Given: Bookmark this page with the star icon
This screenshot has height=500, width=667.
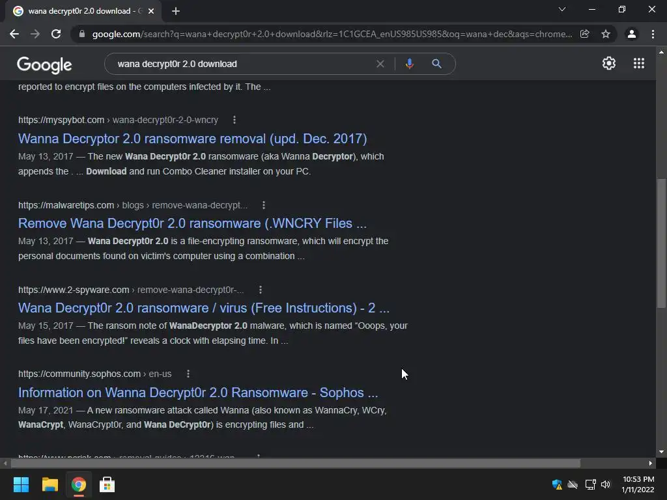Looking at the screenshot, I should point(606,34).
